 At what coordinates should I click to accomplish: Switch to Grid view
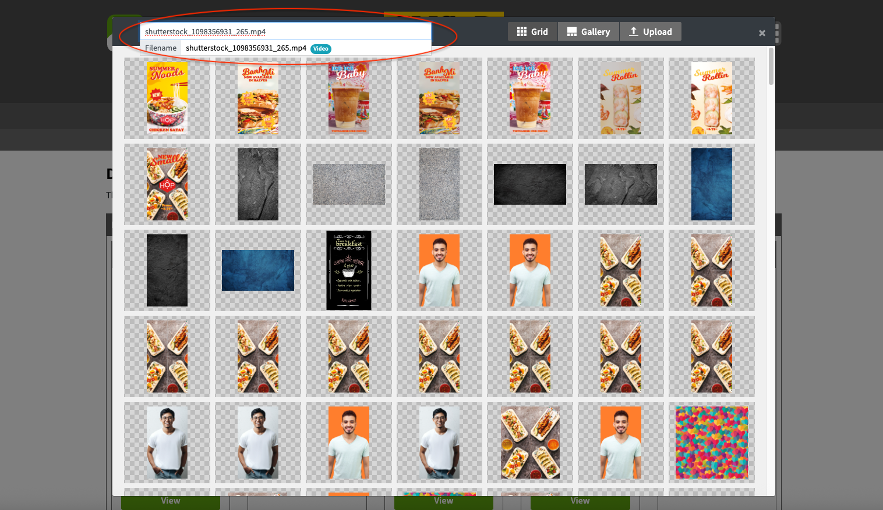click(x=532, y=31)
